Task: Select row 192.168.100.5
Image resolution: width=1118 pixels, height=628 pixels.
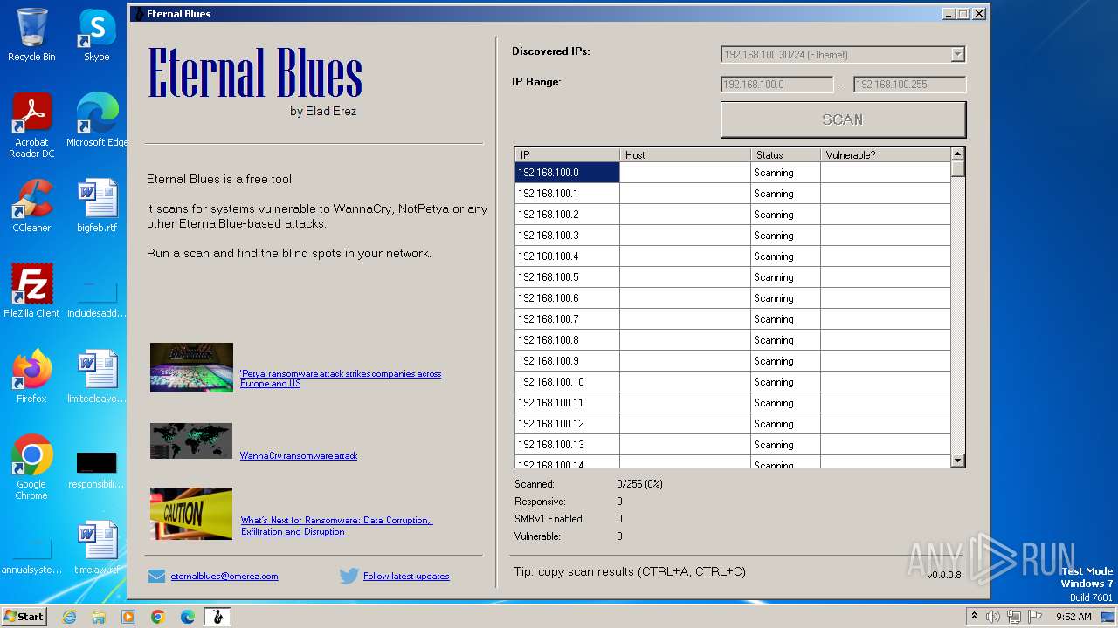Action: click(732, 277)
